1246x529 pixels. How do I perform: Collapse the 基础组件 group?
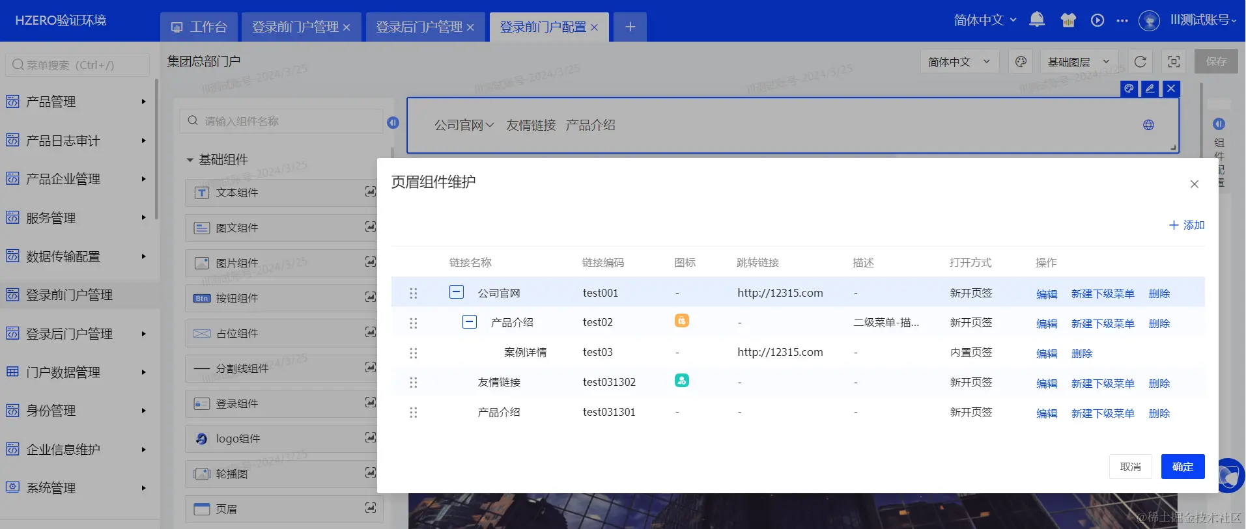coord(190,160)
